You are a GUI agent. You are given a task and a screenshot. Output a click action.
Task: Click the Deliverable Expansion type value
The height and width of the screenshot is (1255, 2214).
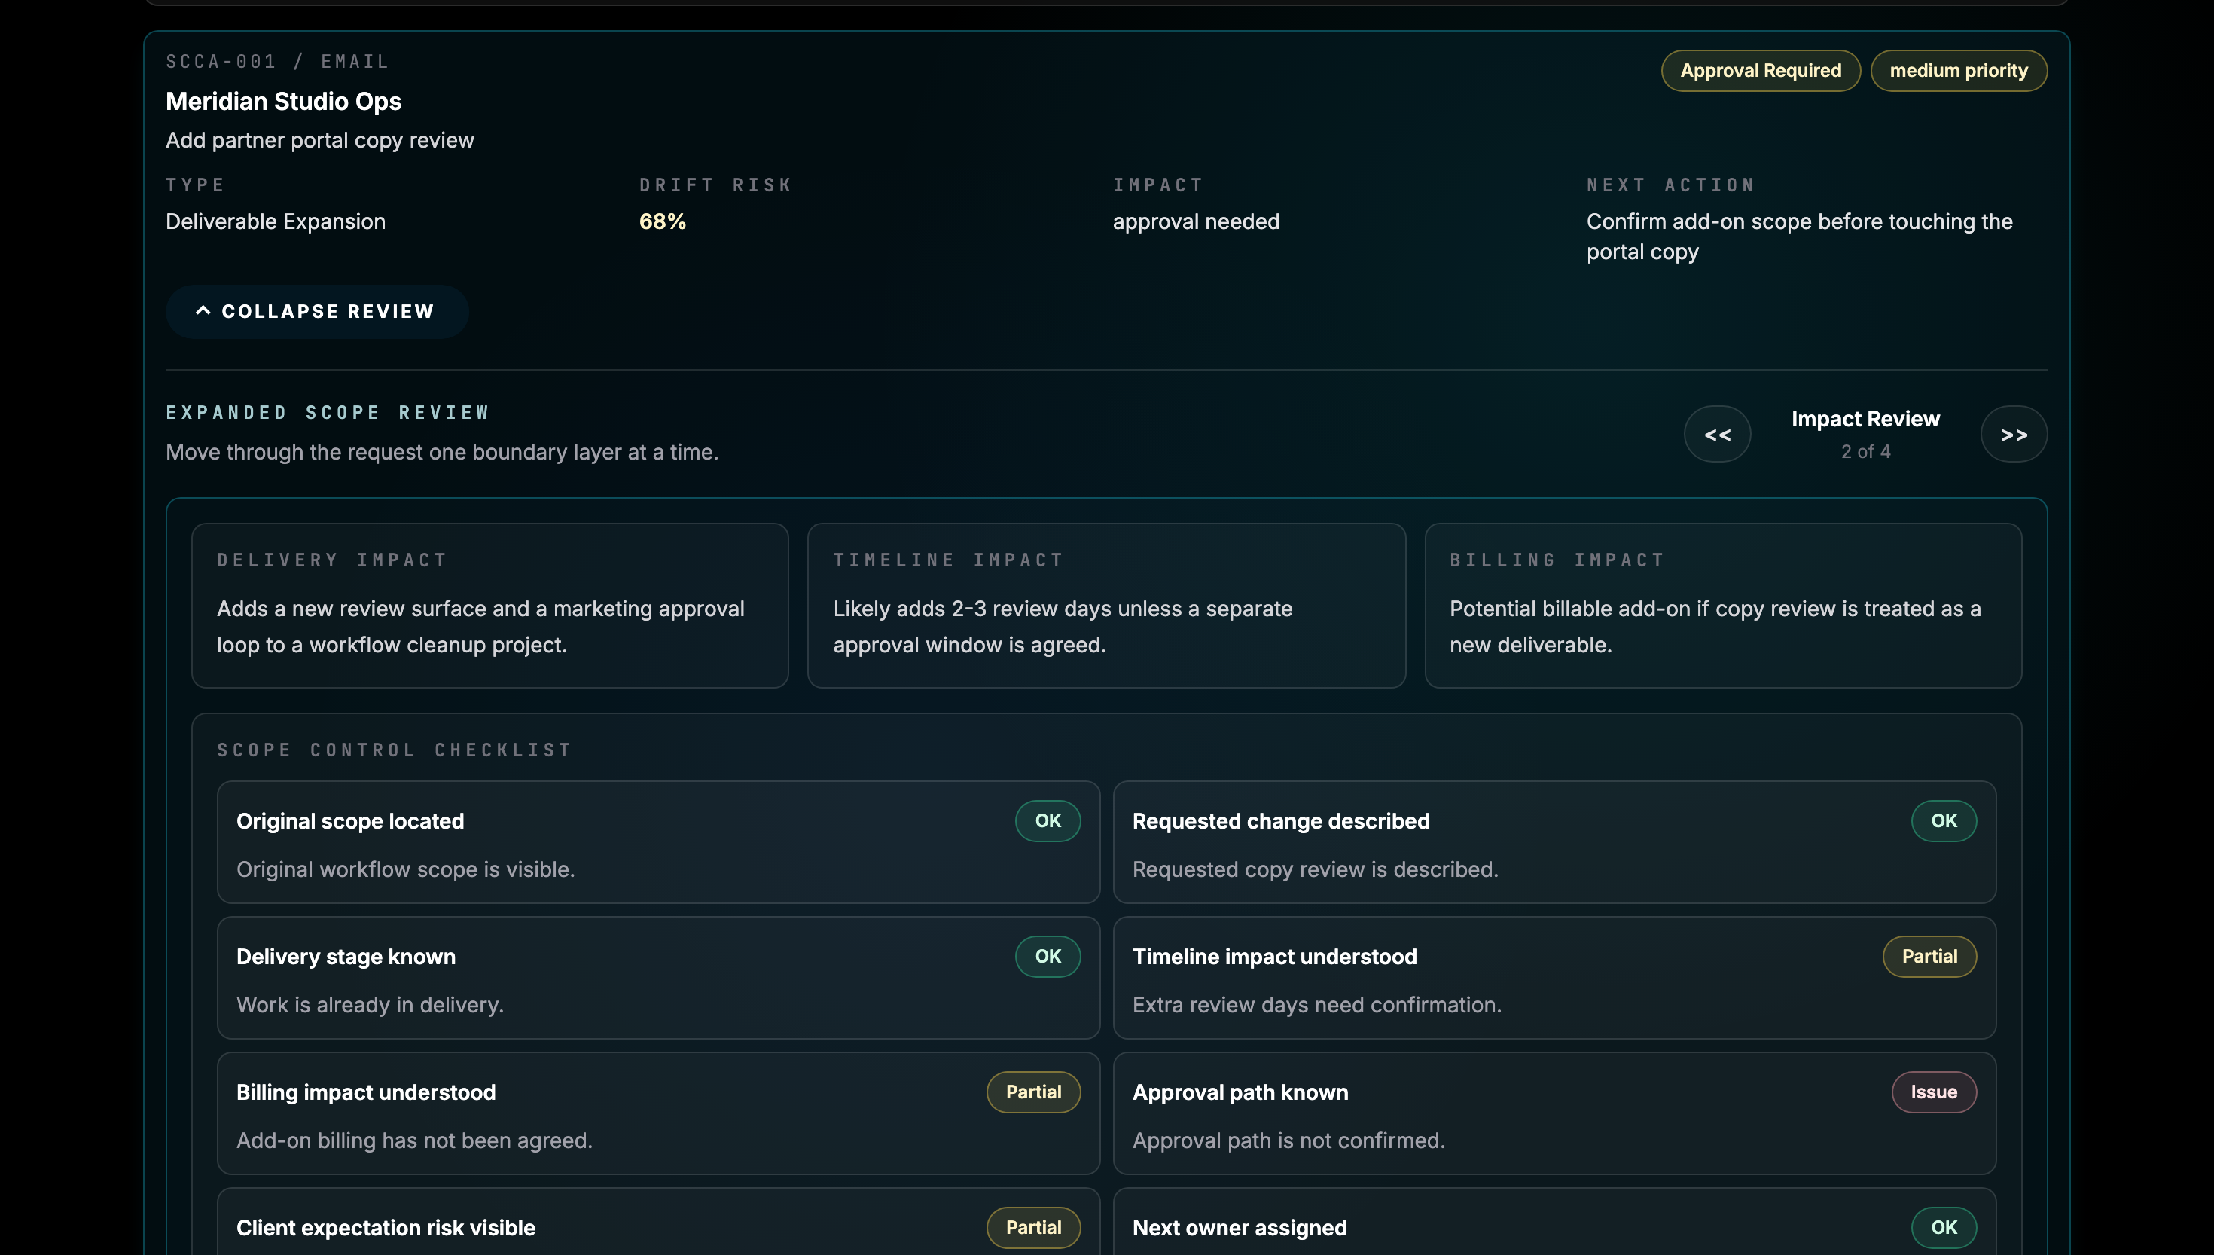[x=276, y=221]
